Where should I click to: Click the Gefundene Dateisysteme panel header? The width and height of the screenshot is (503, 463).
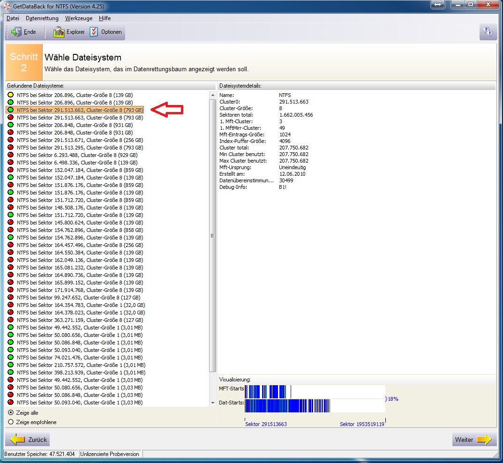pyautogui.click(x=111, y=86)
